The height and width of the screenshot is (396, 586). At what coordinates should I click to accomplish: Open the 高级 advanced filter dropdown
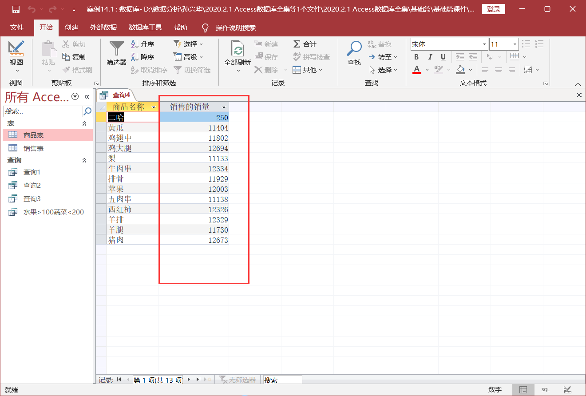point(188,57)
